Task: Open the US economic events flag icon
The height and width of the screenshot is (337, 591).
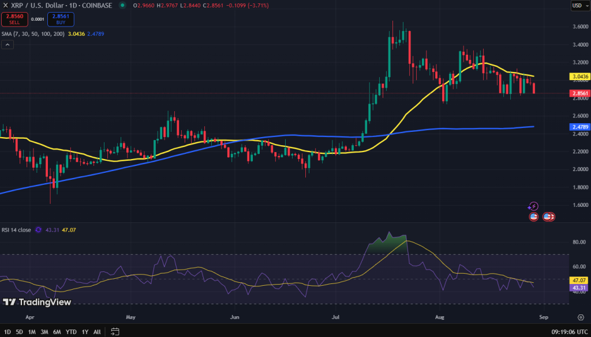Action: point(534,216)
